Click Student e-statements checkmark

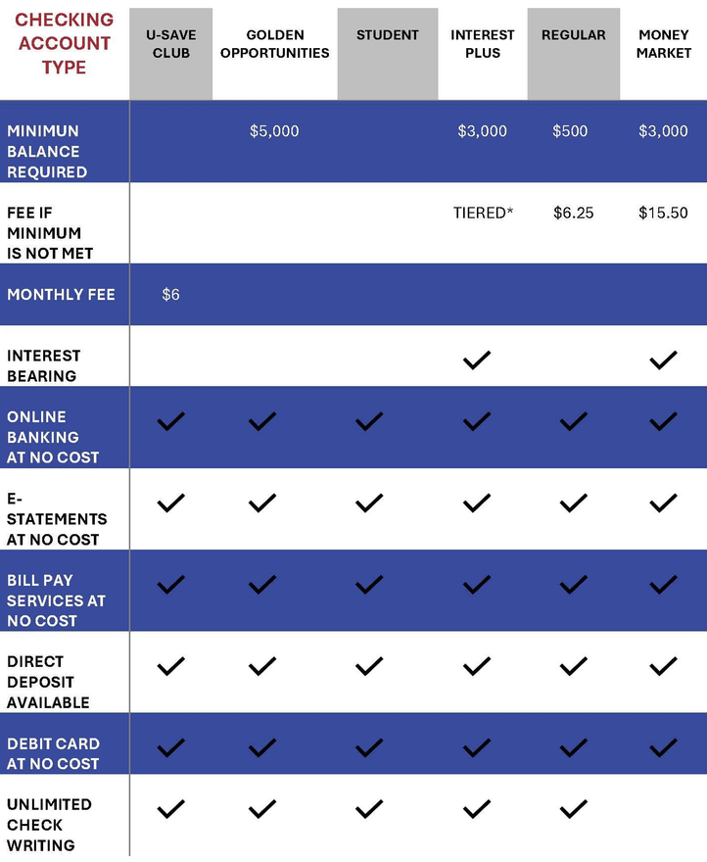pyautogui.click(x=369, y=503)
